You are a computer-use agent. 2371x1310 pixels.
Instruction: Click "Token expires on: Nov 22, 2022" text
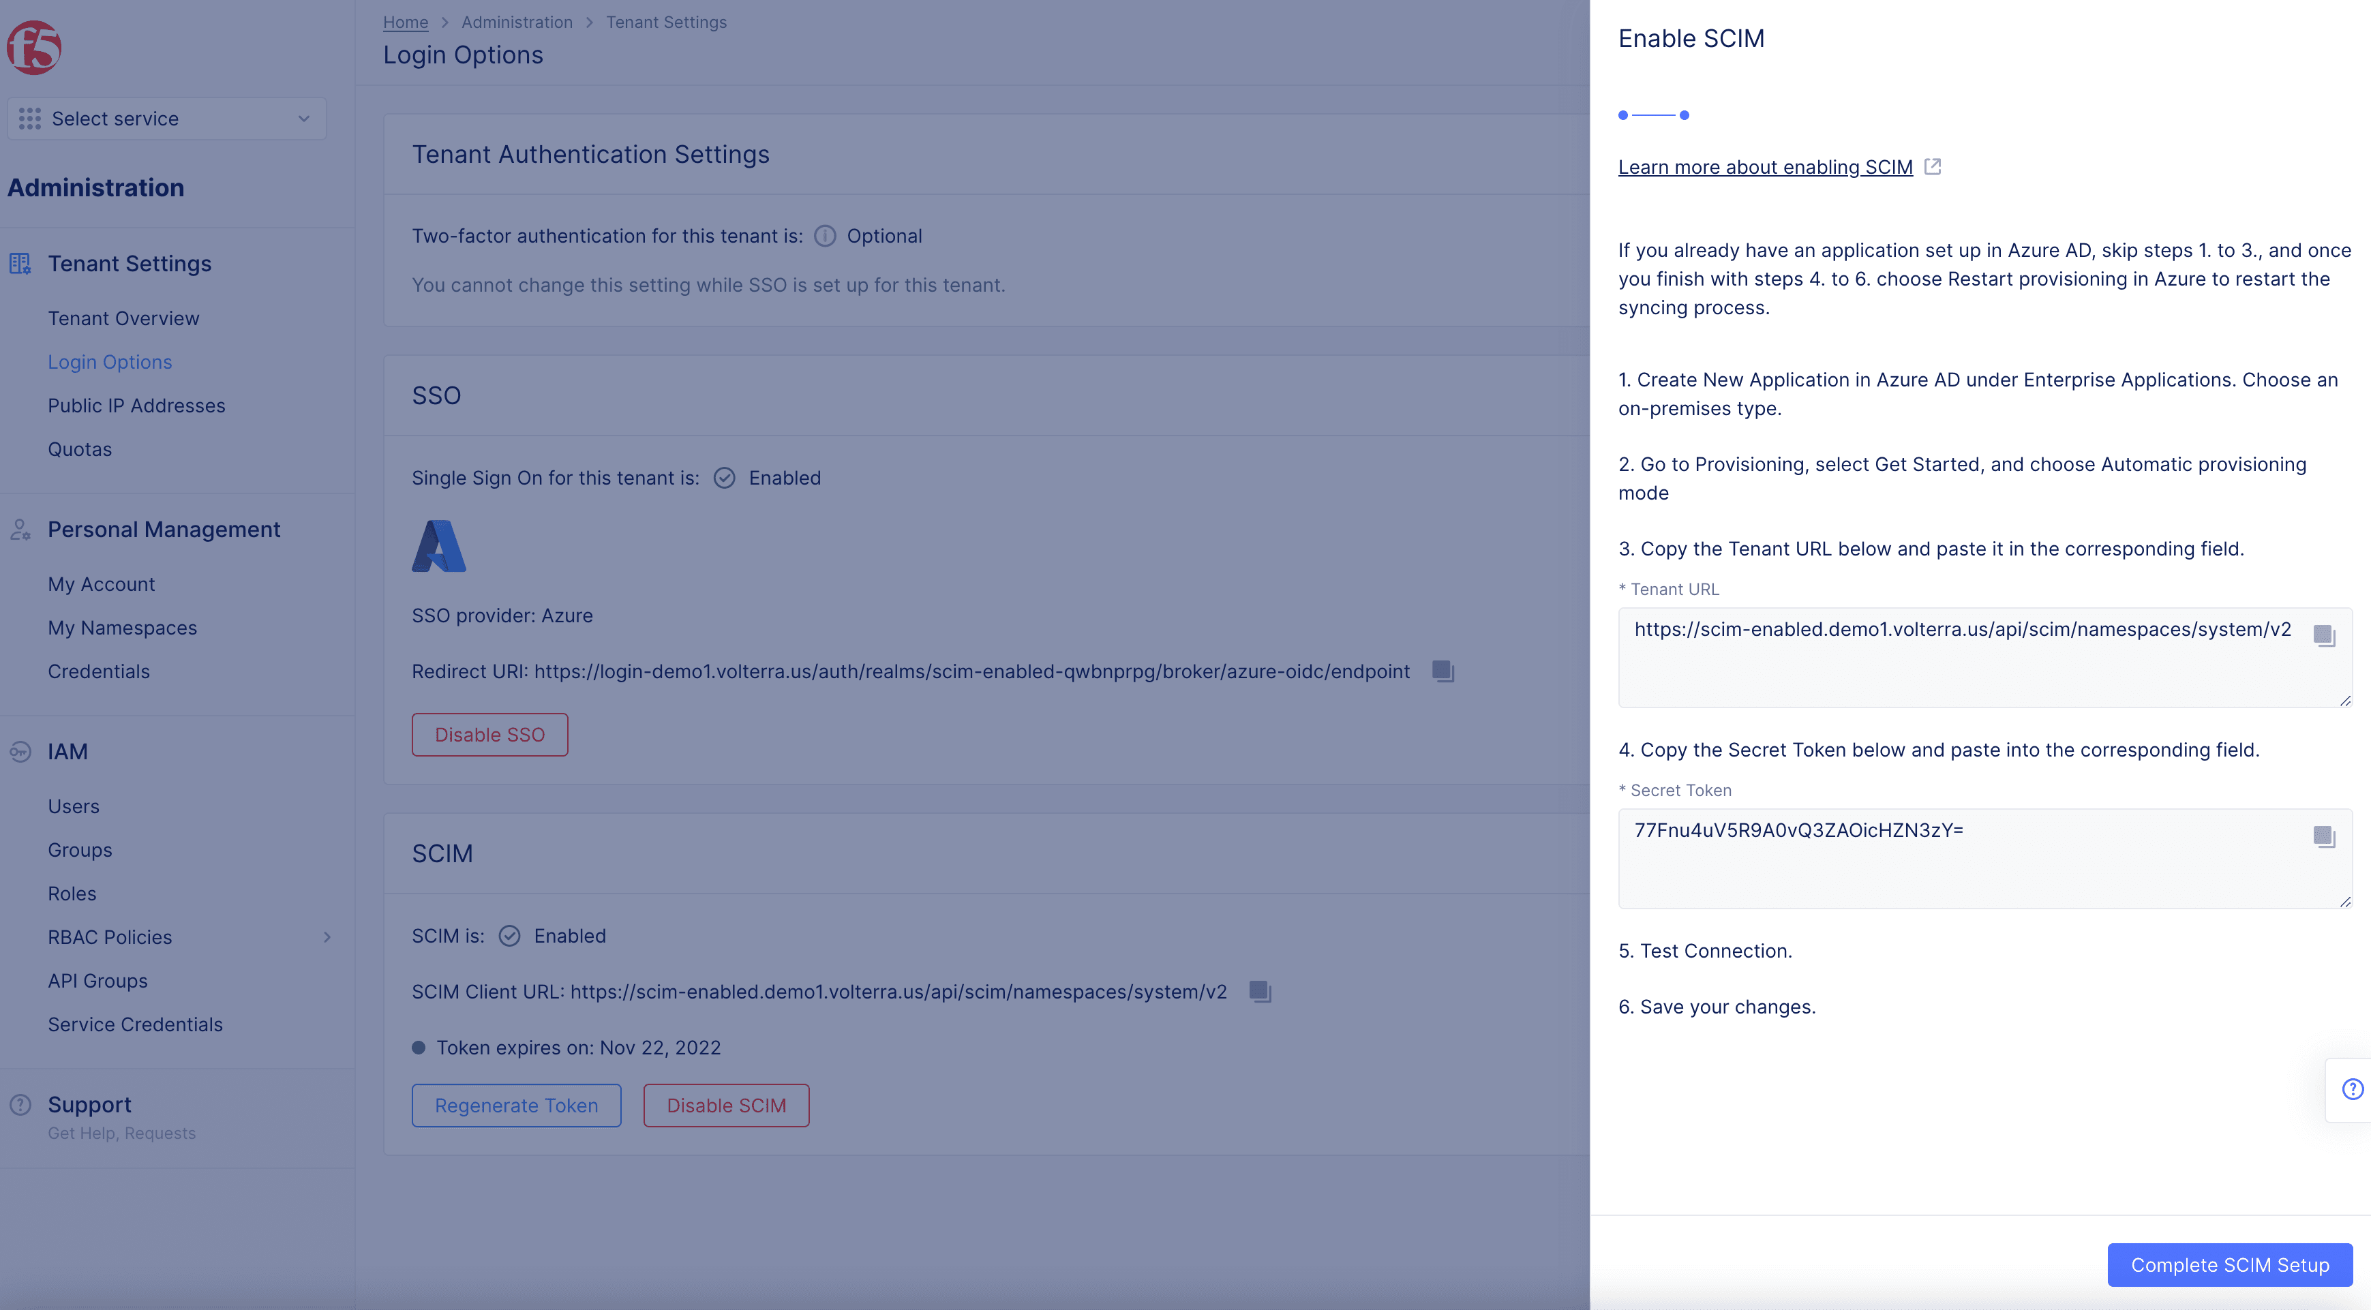[579, 1048]
